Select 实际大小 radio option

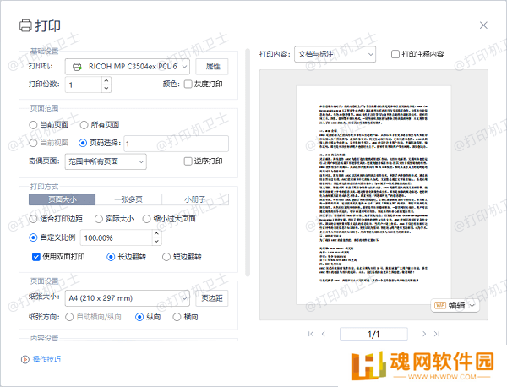click(x=99, y=219)
